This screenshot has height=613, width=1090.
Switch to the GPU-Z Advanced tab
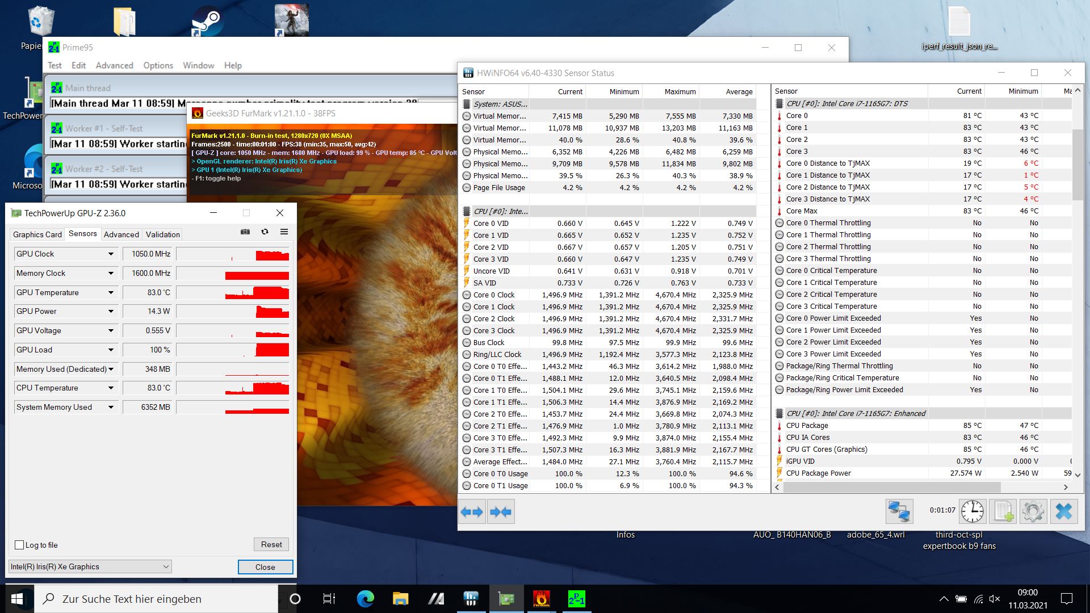tap(121, 234)
